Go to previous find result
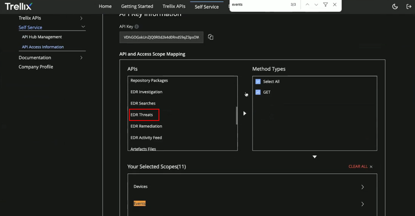Viewport: 415px width, 216px height. point(307,5)
